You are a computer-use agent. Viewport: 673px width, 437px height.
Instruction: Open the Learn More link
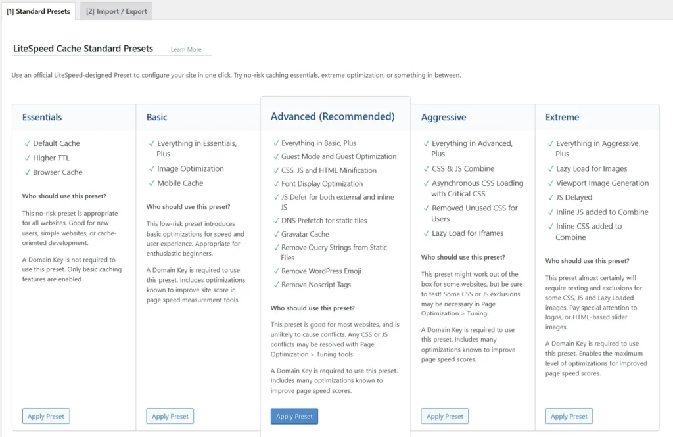click(x=186, y=50)
